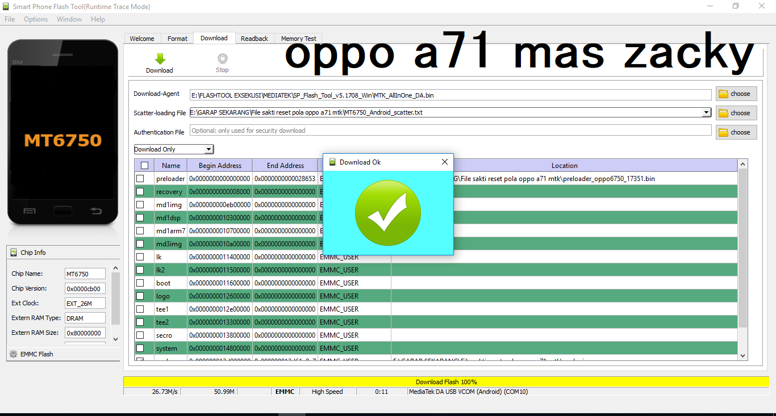Click the Ext Clock field EXT_26M
The width and height of the screenshot is (776, 416).
(85, 303)
